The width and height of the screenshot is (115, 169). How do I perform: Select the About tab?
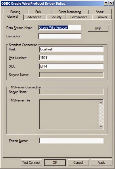point(100,12)
